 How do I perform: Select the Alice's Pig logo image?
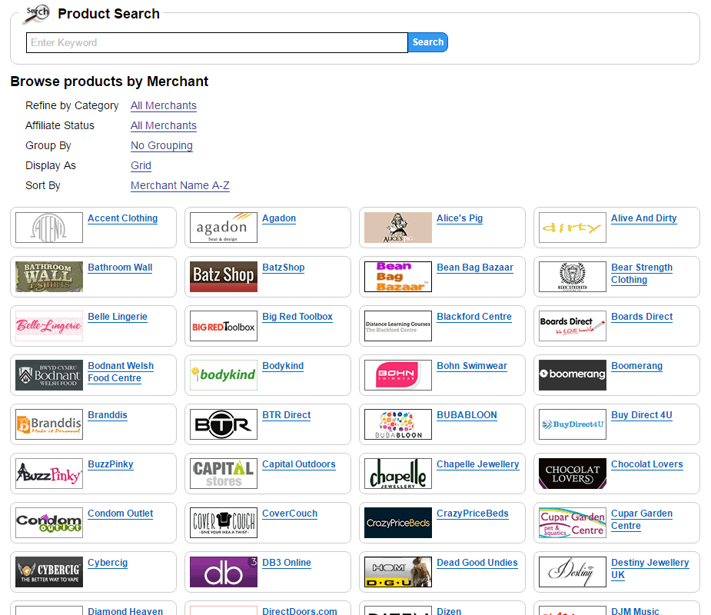tap(398, 228)
